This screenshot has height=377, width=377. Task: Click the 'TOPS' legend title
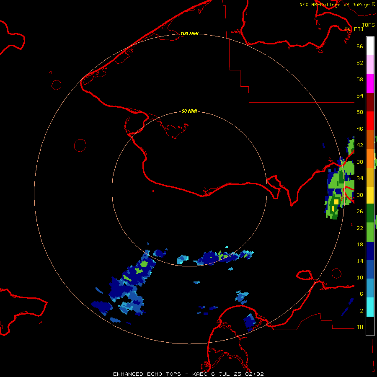pos(368,25)
